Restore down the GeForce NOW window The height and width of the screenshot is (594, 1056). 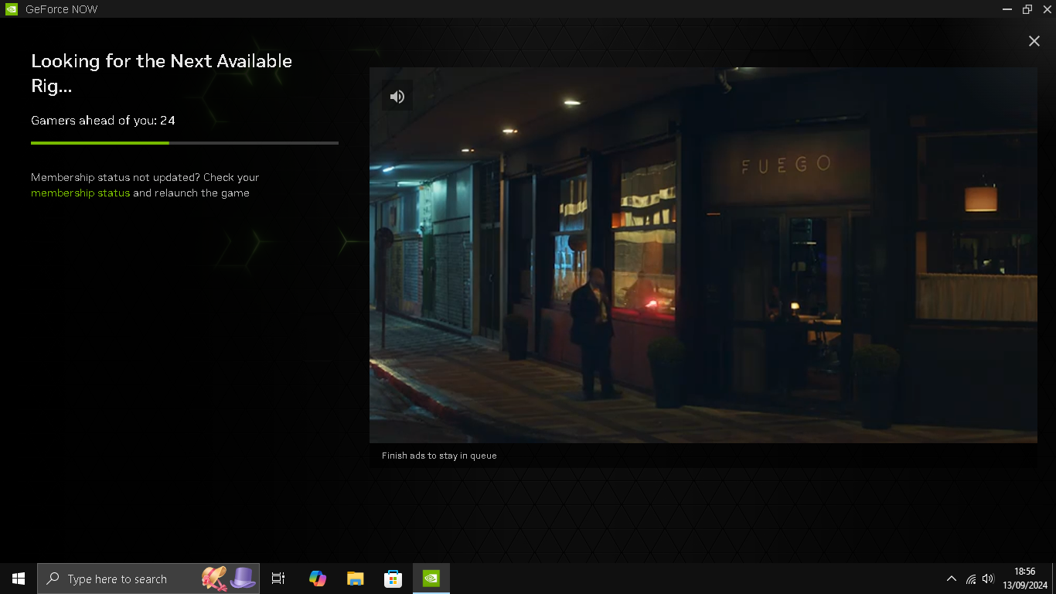point(1027,9)
